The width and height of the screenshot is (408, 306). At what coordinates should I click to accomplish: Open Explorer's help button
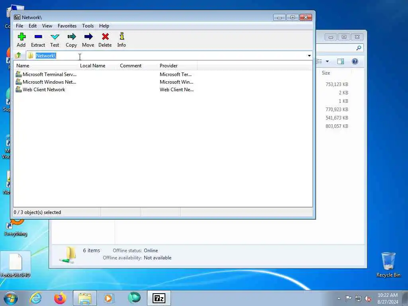[x=355, y=61]
